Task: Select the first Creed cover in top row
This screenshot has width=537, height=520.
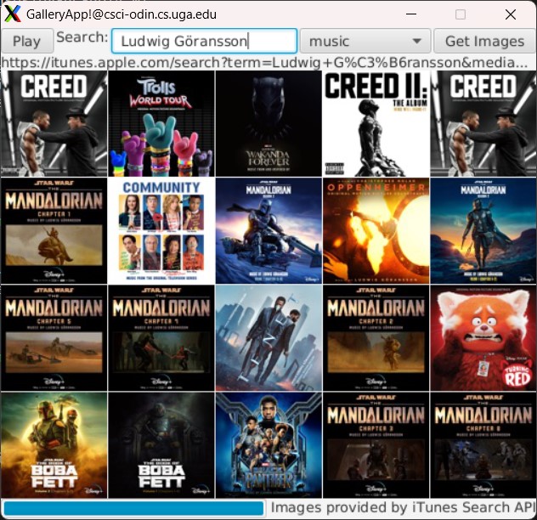Action: 54,124
